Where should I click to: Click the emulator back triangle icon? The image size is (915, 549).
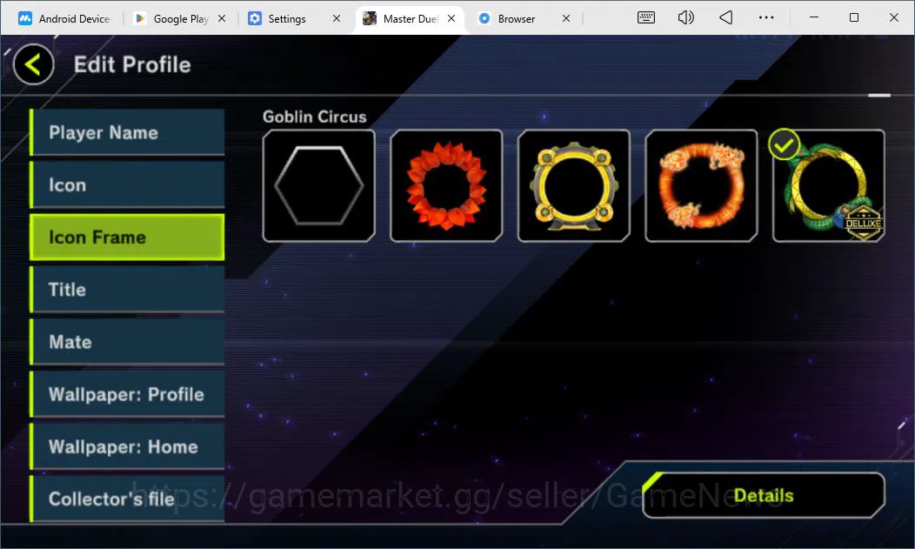point(726,17)
